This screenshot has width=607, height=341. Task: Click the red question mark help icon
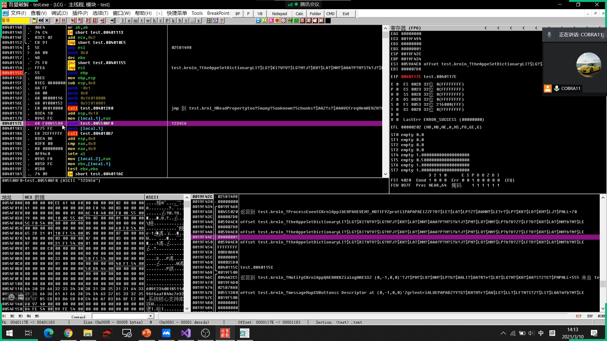click(x=222, y=21)
